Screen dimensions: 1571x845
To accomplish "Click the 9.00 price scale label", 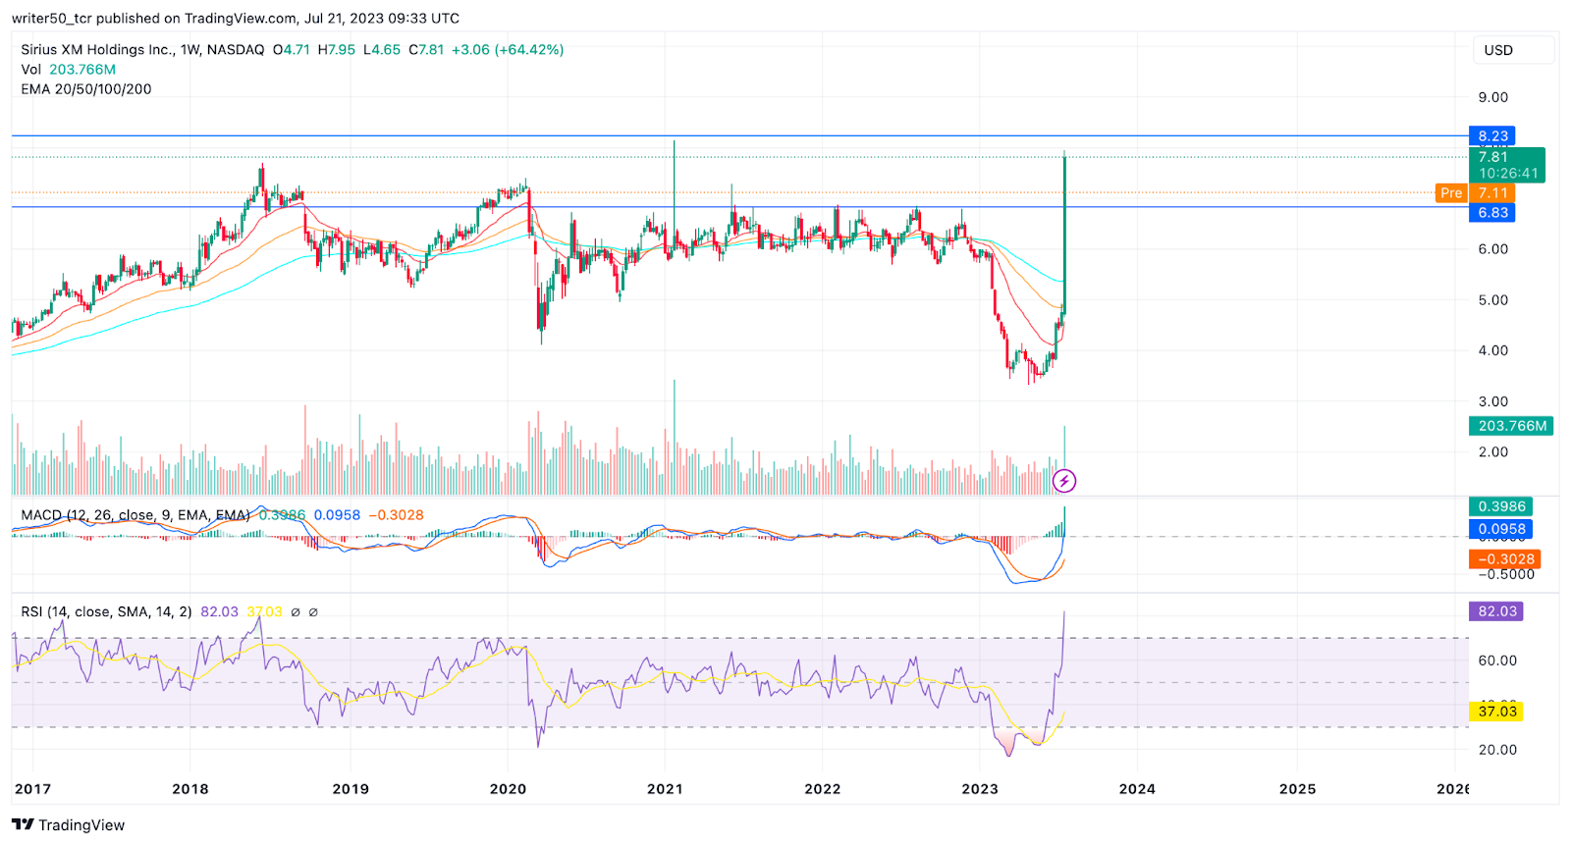I will pyautogui.click(x=1493, y=97).
